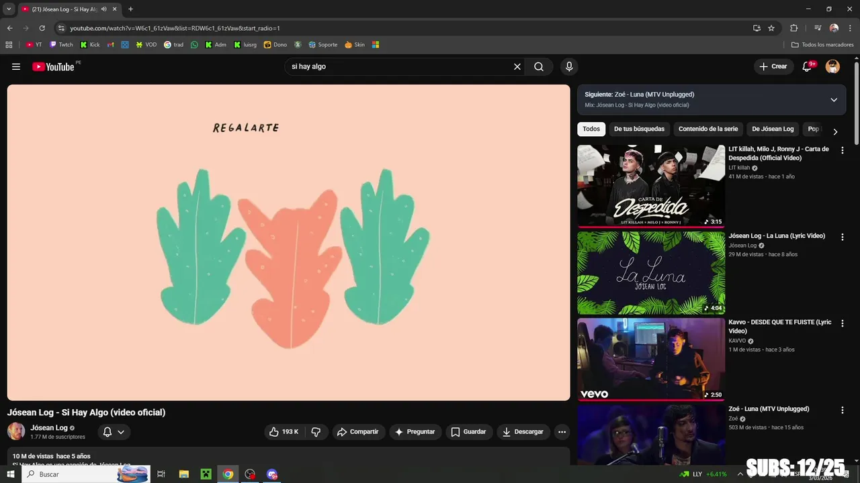Image resolution: width=860 pixels, height=483 pixels.
Task: Select the De Jósean Log chip
Action: pyautogui.click(x=773, y=129)
